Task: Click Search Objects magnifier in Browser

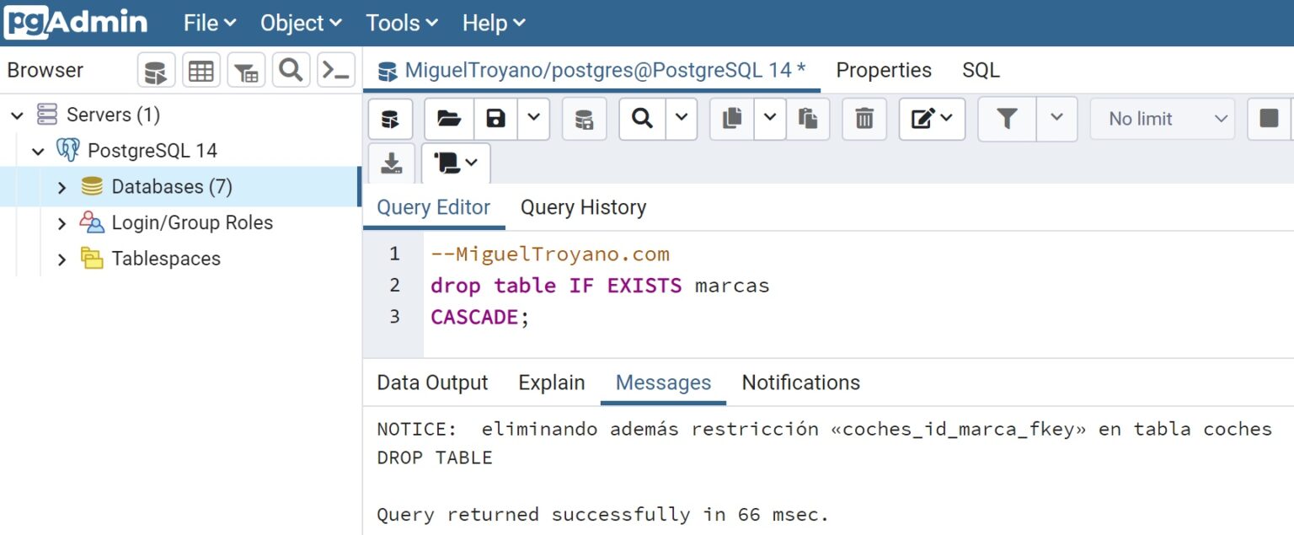Action: [x=291, y=71]
